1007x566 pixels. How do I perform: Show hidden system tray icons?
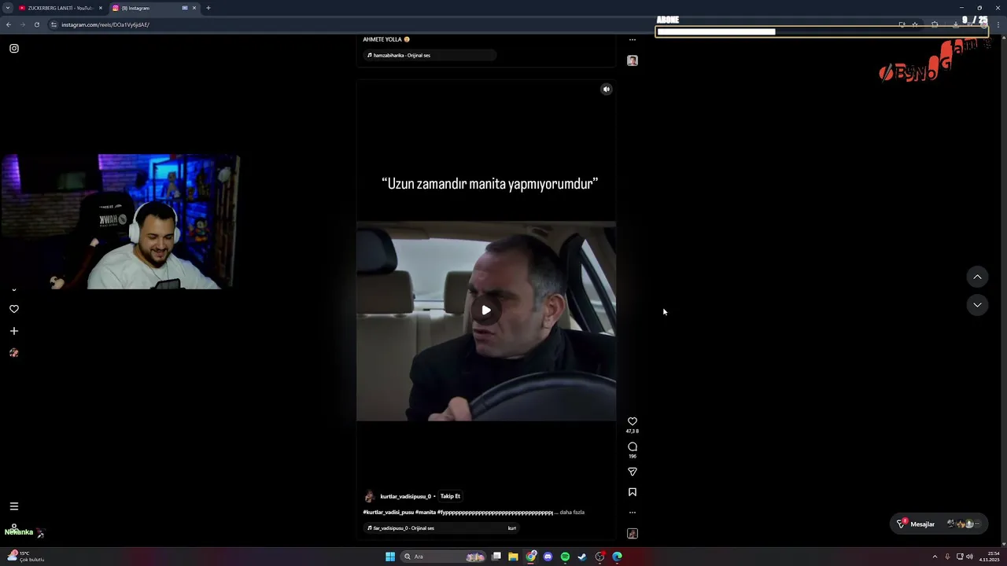[x=935, y=557]
